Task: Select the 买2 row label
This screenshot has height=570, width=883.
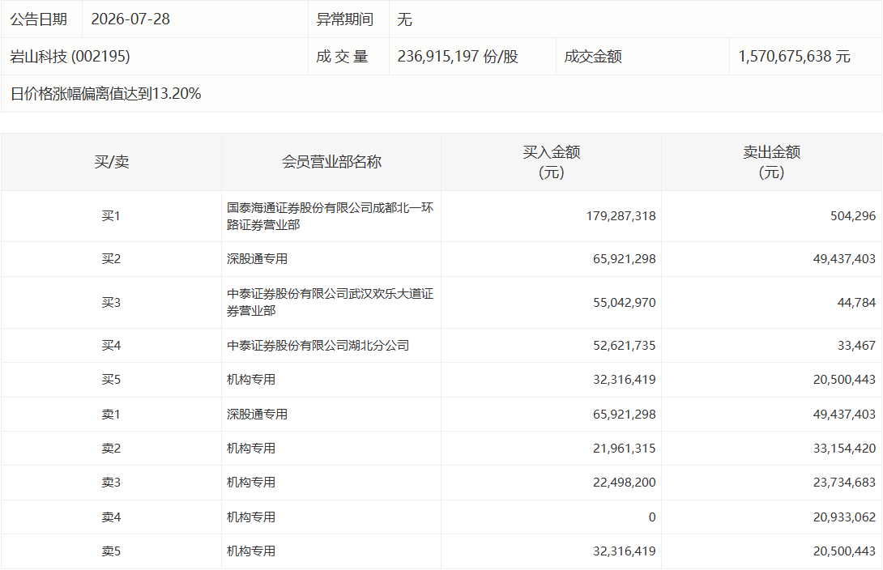Action: click(x=111, y=259)
